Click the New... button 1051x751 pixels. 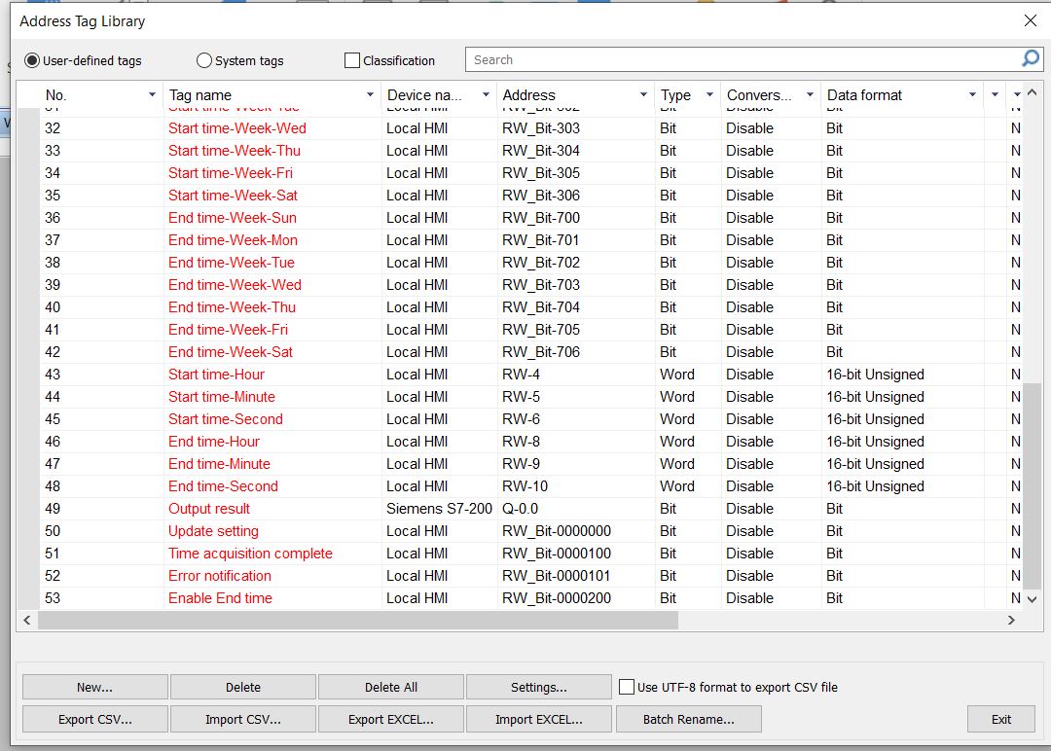point(94,687)
